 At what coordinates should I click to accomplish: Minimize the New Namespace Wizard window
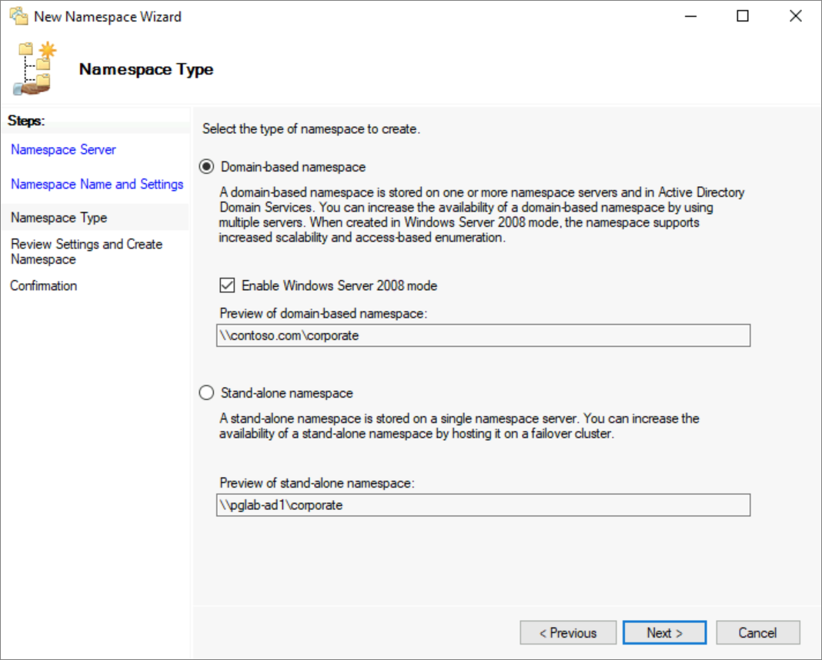point(690,15)
